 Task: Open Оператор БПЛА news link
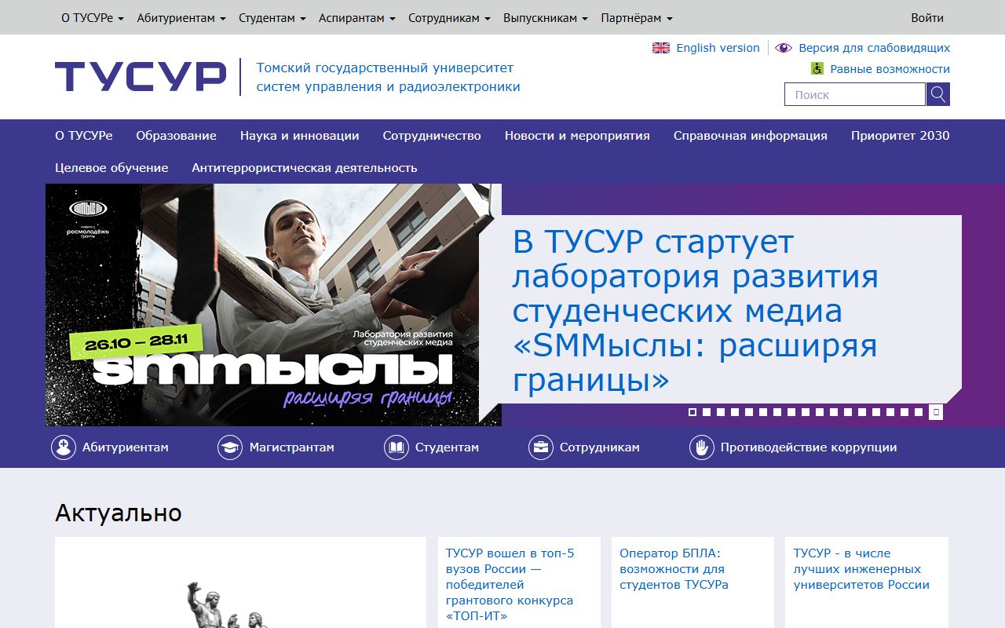673,568
